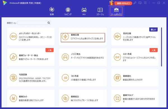Open the 音声圧縮 tool title
Viewport: 168px width, 109px height.
[x=127, y=33]
